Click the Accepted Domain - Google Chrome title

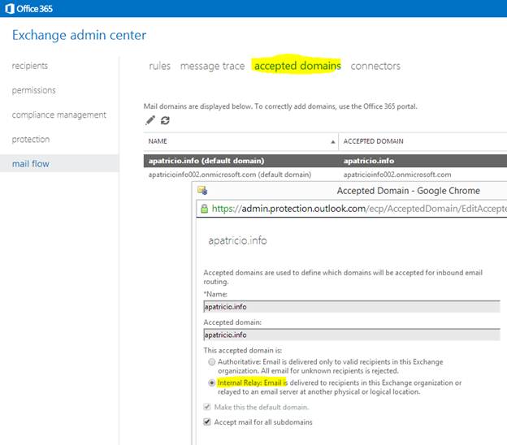pos(409,191)
